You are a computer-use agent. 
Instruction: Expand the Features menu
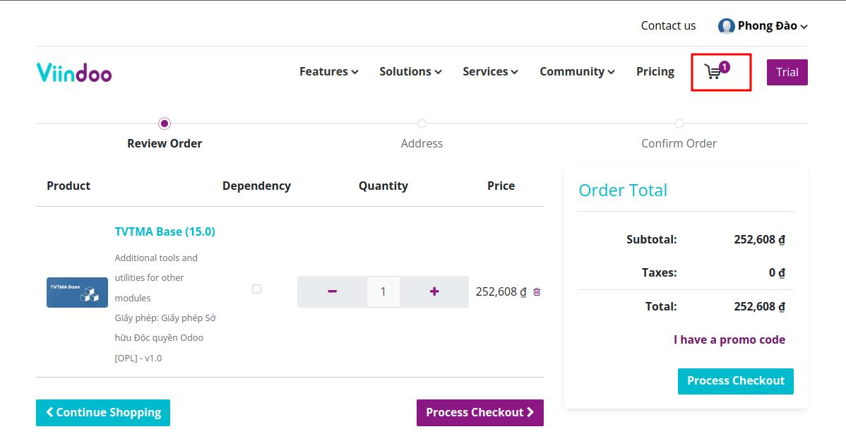click(x=328, y=72)
